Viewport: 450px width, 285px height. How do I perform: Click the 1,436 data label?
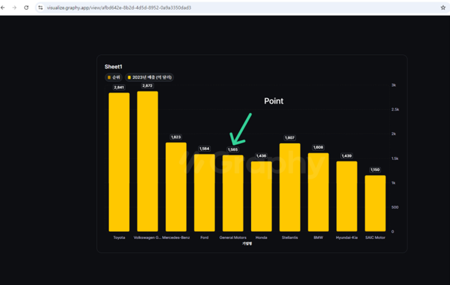coord(261,156)
